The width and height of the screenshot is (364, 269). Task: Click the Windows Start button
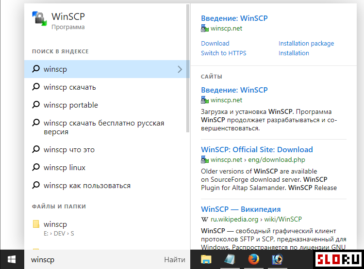click(x=12, y=259)
